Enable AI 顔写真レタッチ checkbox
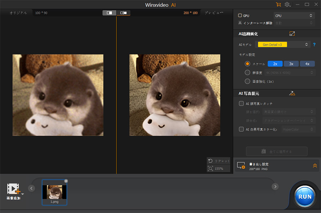Screen dimensions: 321x213 click(x=241, y=104)
